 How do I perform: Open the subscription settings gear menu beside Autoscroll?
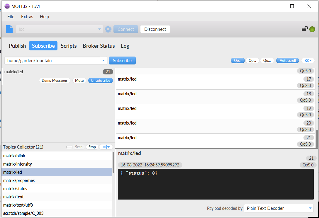[x=308, y=60]
